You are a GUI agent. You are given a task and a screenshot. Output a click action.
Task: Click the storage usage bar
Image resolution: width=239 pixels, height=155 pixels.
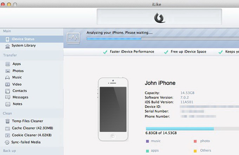pyautogui.click(x=192, y=129)
